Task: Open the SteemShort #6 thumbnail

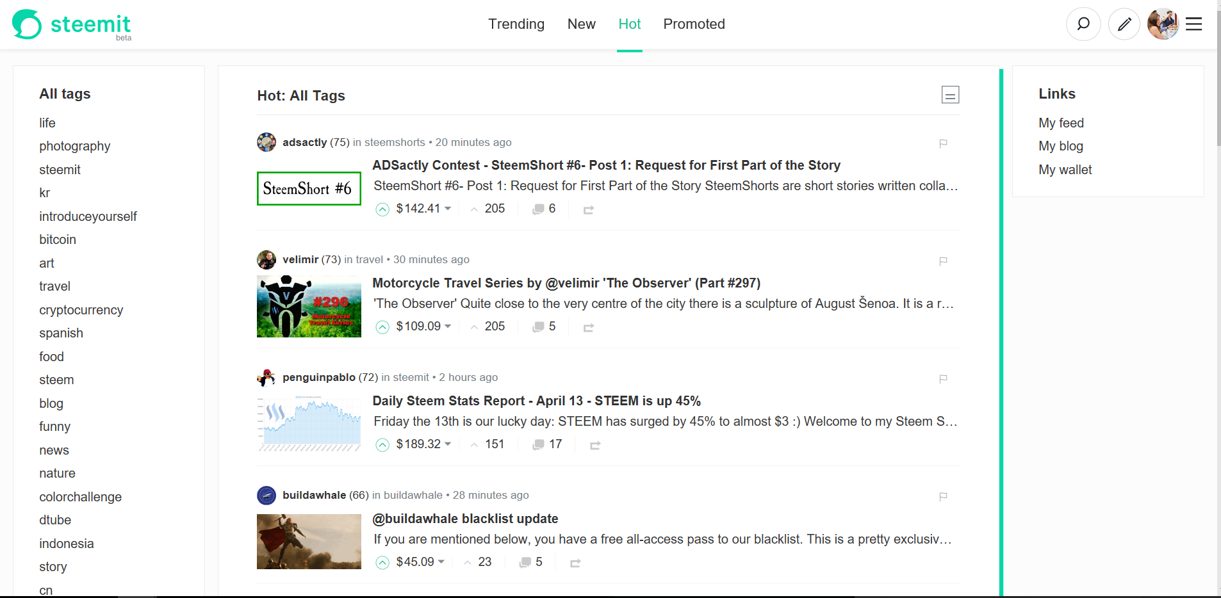Action: tap(309, 188)
